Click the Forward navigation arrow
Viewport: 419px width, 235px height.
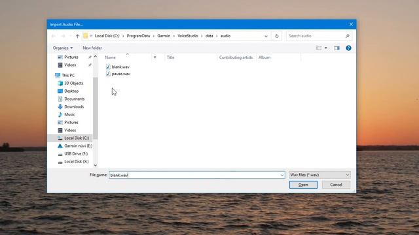63,36
